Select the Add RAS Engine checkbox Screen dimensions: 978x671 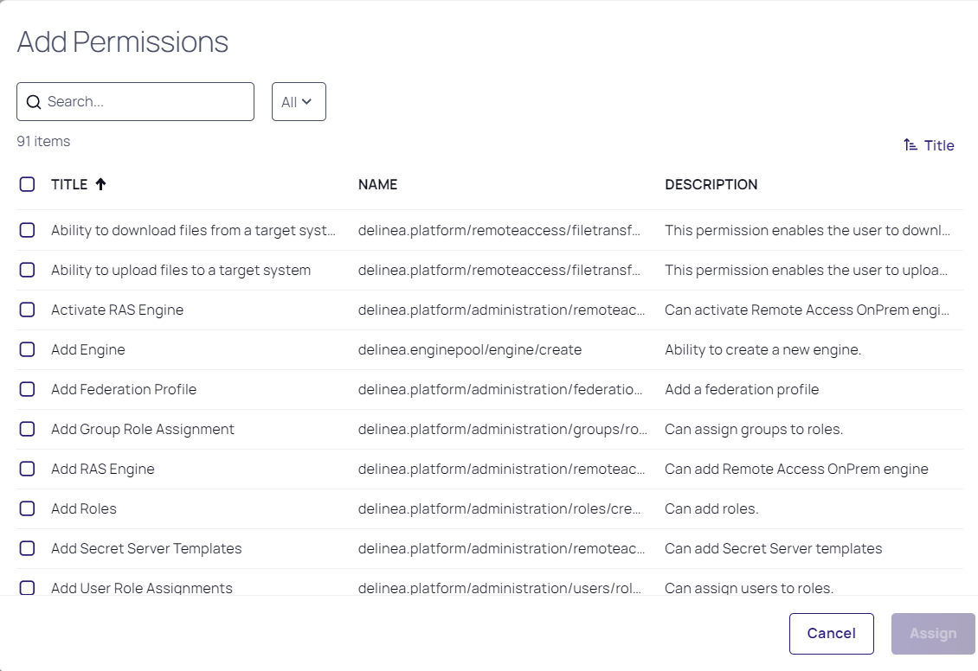(27, 469)
